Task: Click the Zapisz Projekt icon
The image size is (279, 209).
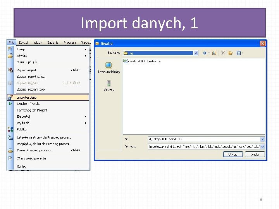Action: pos(10,70)
